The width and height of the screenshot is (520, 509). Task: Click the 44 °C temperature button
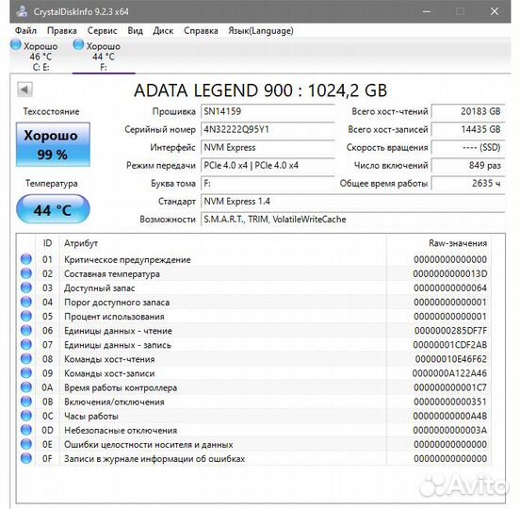click(x=53, y=209)
